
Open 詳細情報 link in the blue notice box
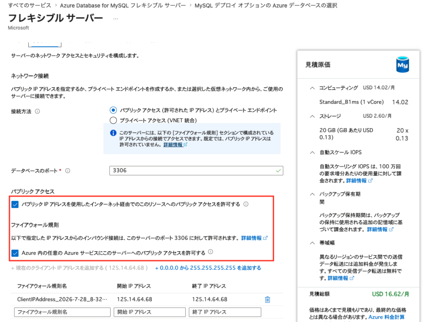(x=175, y=145)
